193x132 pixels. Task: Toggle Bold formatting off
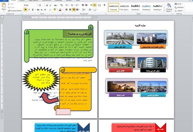point(25,10)
